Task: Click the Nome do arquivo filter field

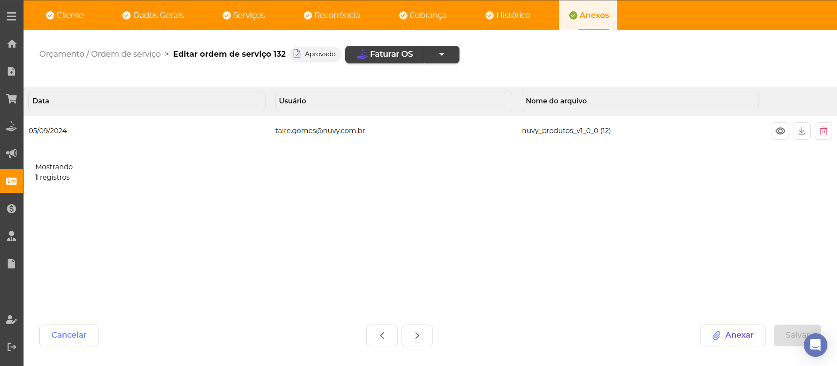Action: tap(640, 101)
